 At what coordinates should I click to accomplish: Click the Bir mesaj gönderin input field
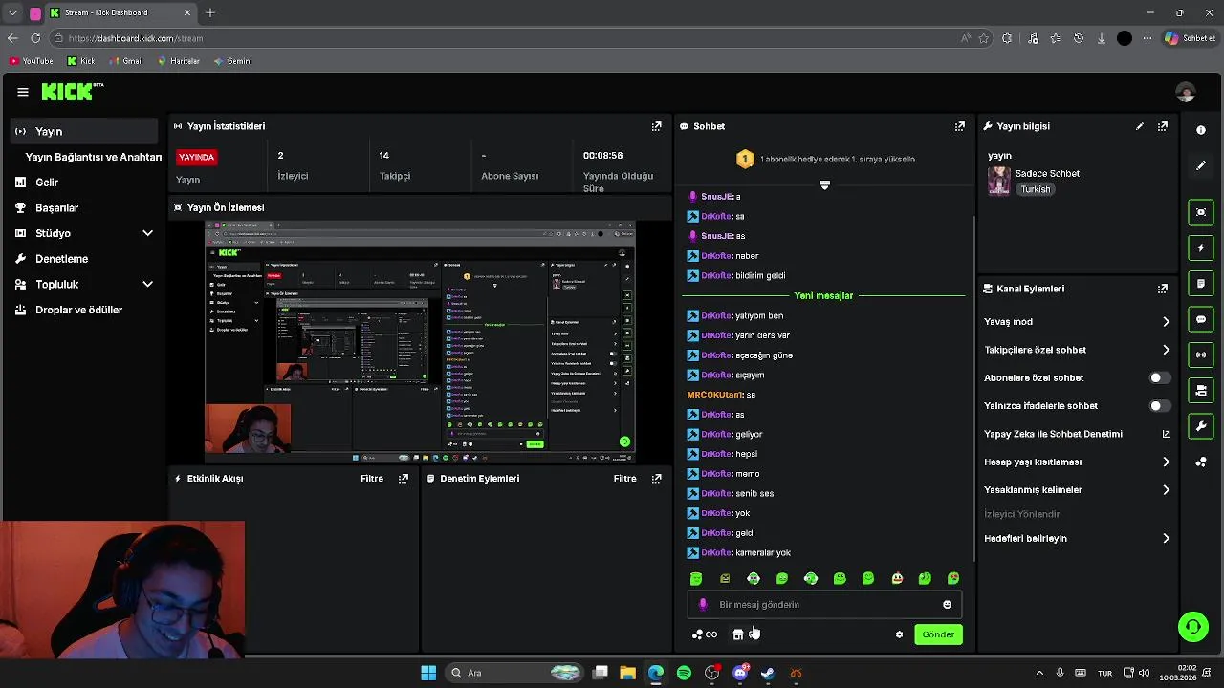click(824, 605)
